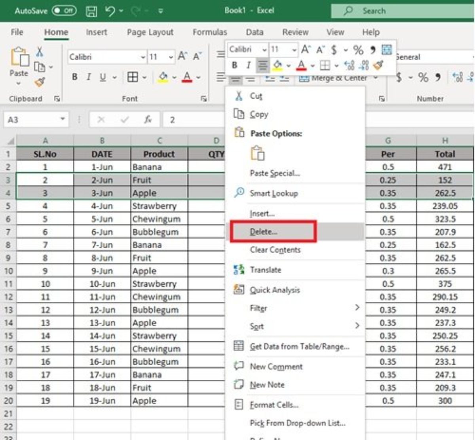Expand the Sort submenu arrow
Screen dimensions: 475x440
tap(357, 326)
